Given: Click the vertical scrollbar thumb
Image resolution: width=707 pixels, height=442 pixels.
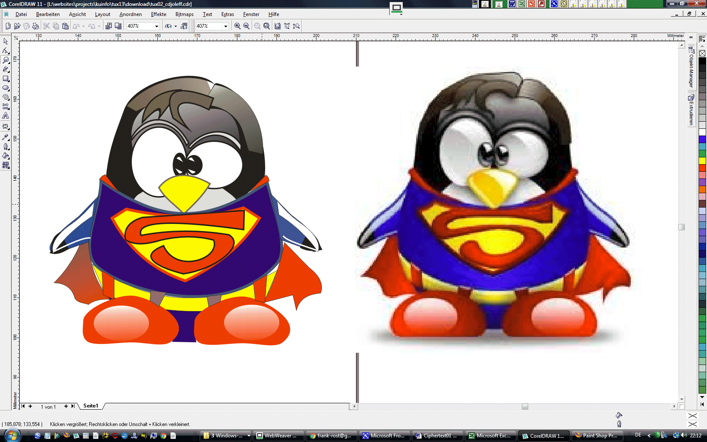Looking at the screenshot, I should coord(681,227).
